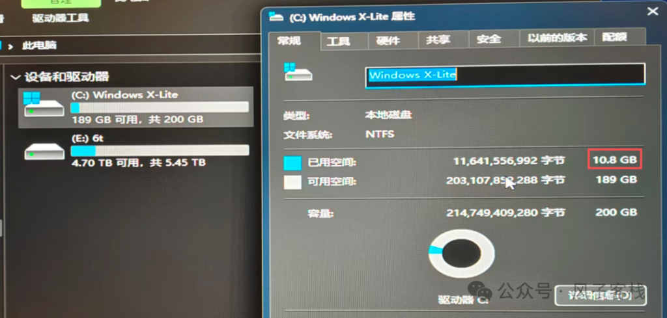
Task: Click the 驱动器工具 ribbon tab
Action: tap(61, 18)
